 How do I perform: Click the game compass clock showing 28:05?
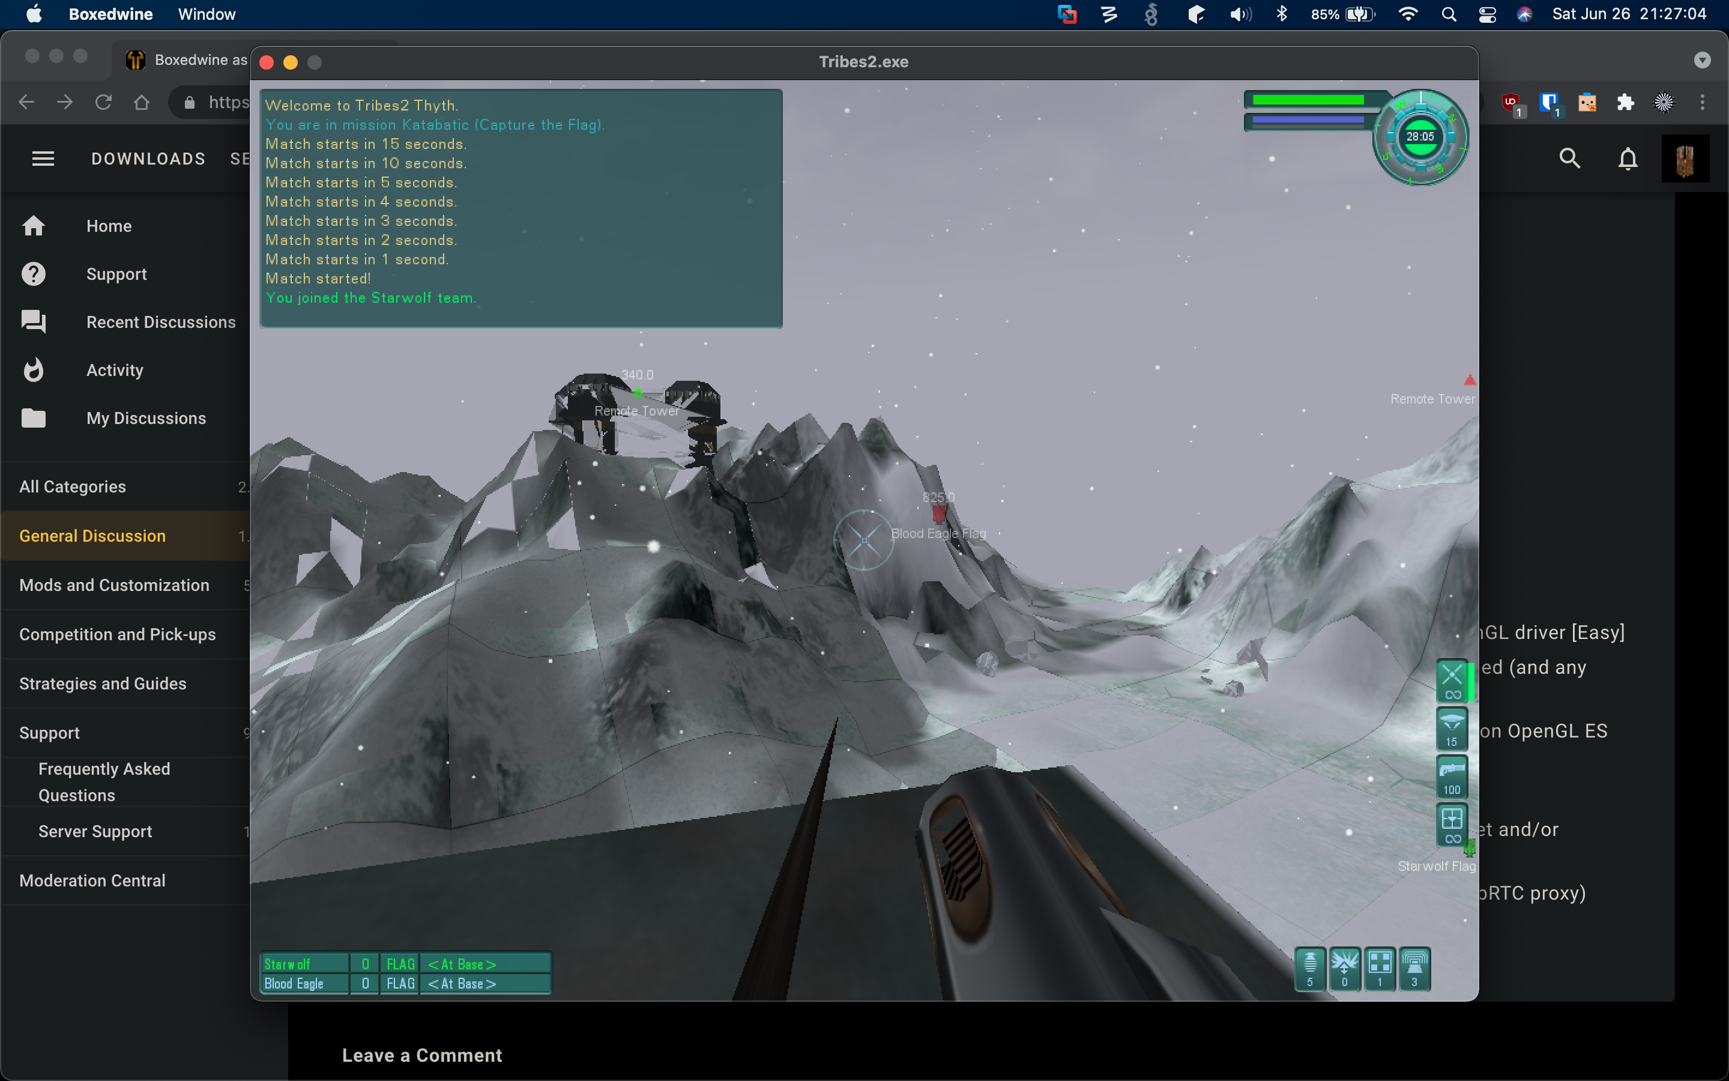(1420, 138)
